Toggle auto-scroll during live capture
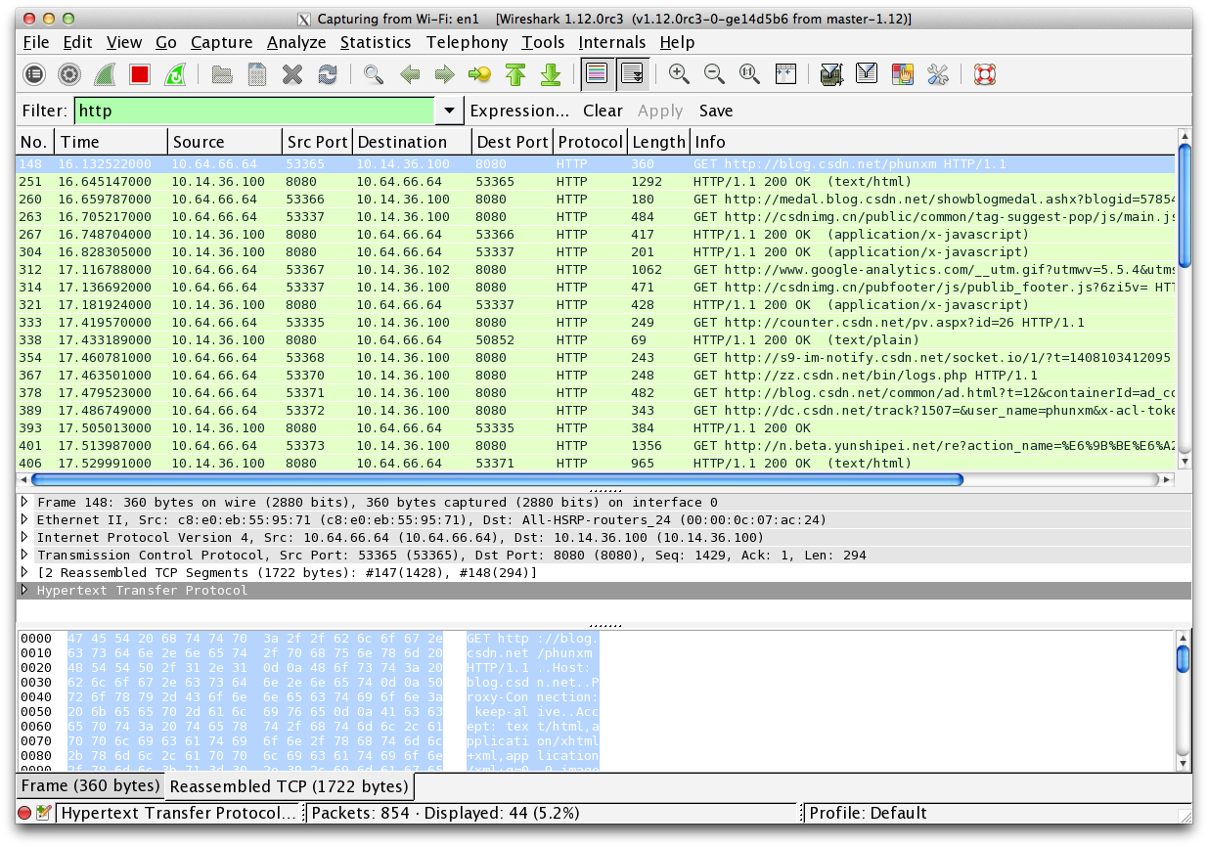The image size is (1208, 847). tap(632, 73)
